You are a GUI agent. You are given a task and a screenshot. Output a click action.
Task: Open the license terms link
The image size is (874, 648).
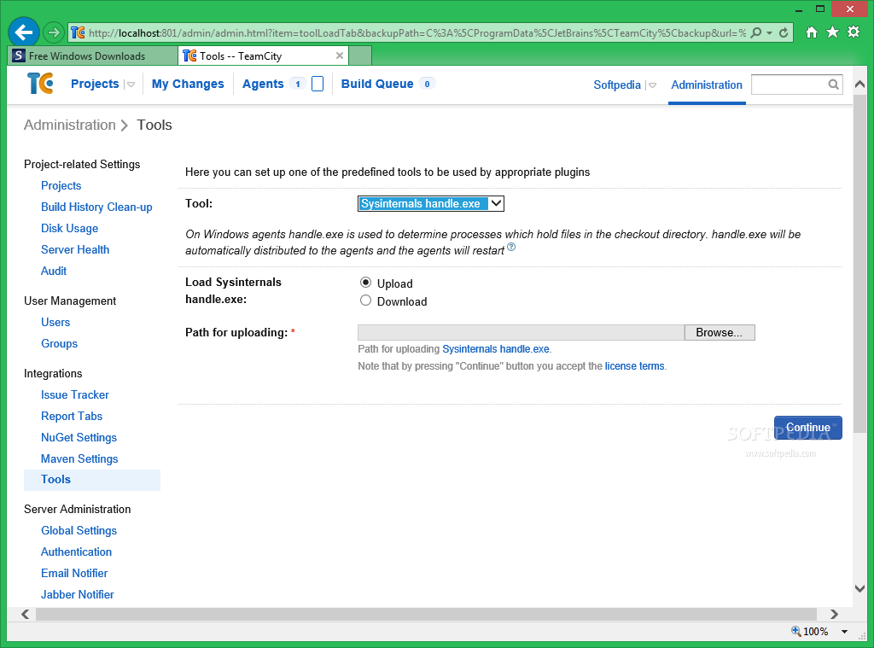tap(634, 366)
